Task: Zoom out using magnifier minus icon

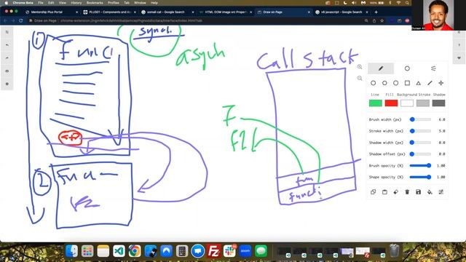Action: [x=360, y=78]
